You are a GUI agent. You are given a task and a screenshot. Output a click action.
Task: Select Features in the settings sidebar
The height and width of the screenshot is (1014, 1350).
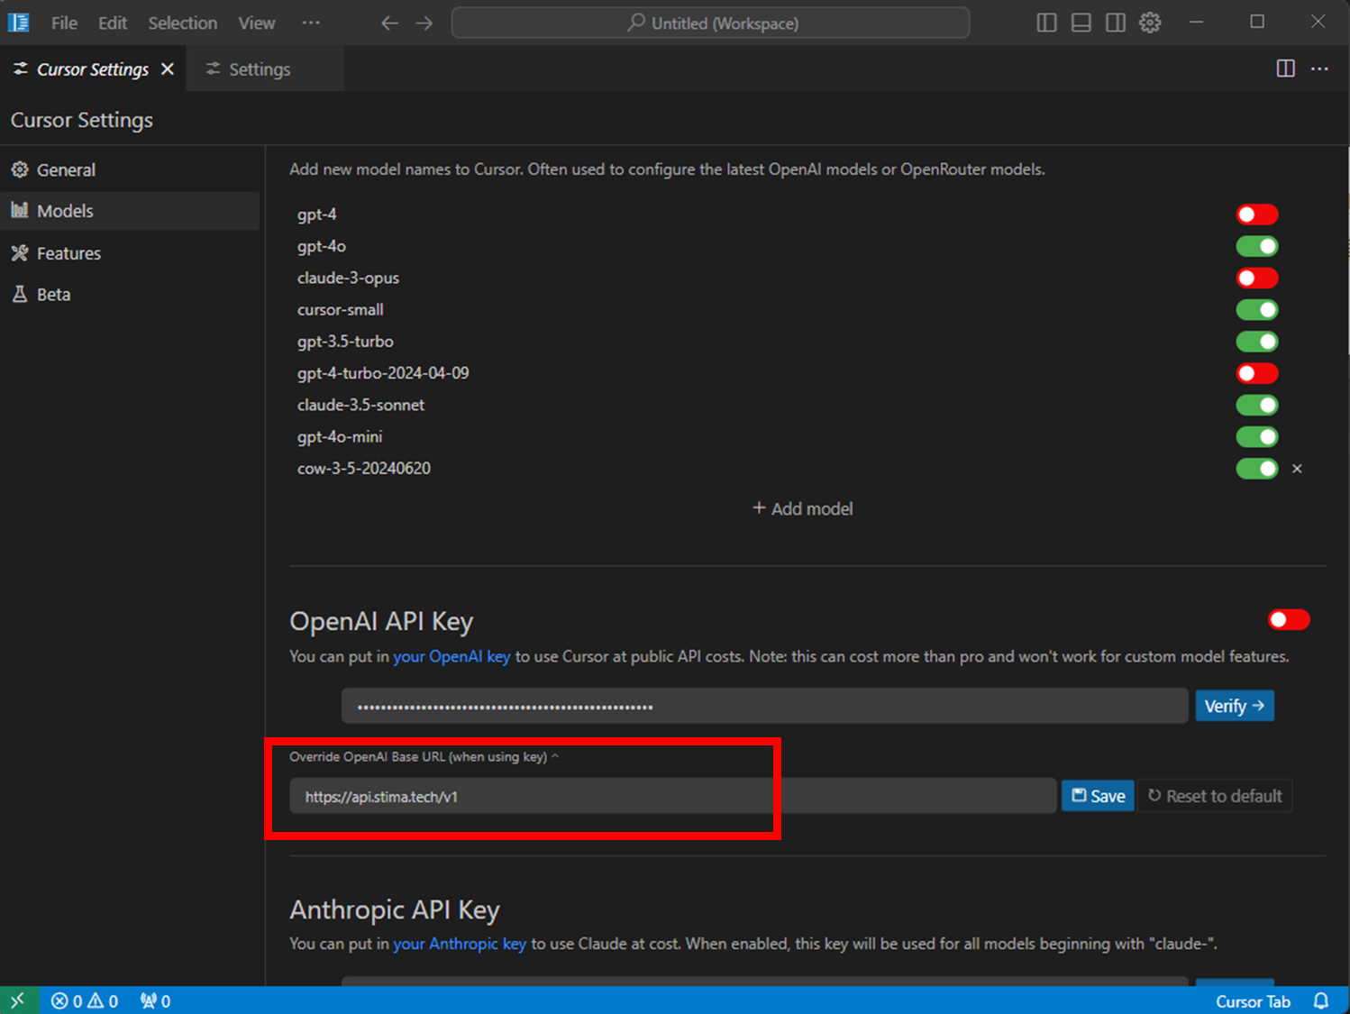68,253
